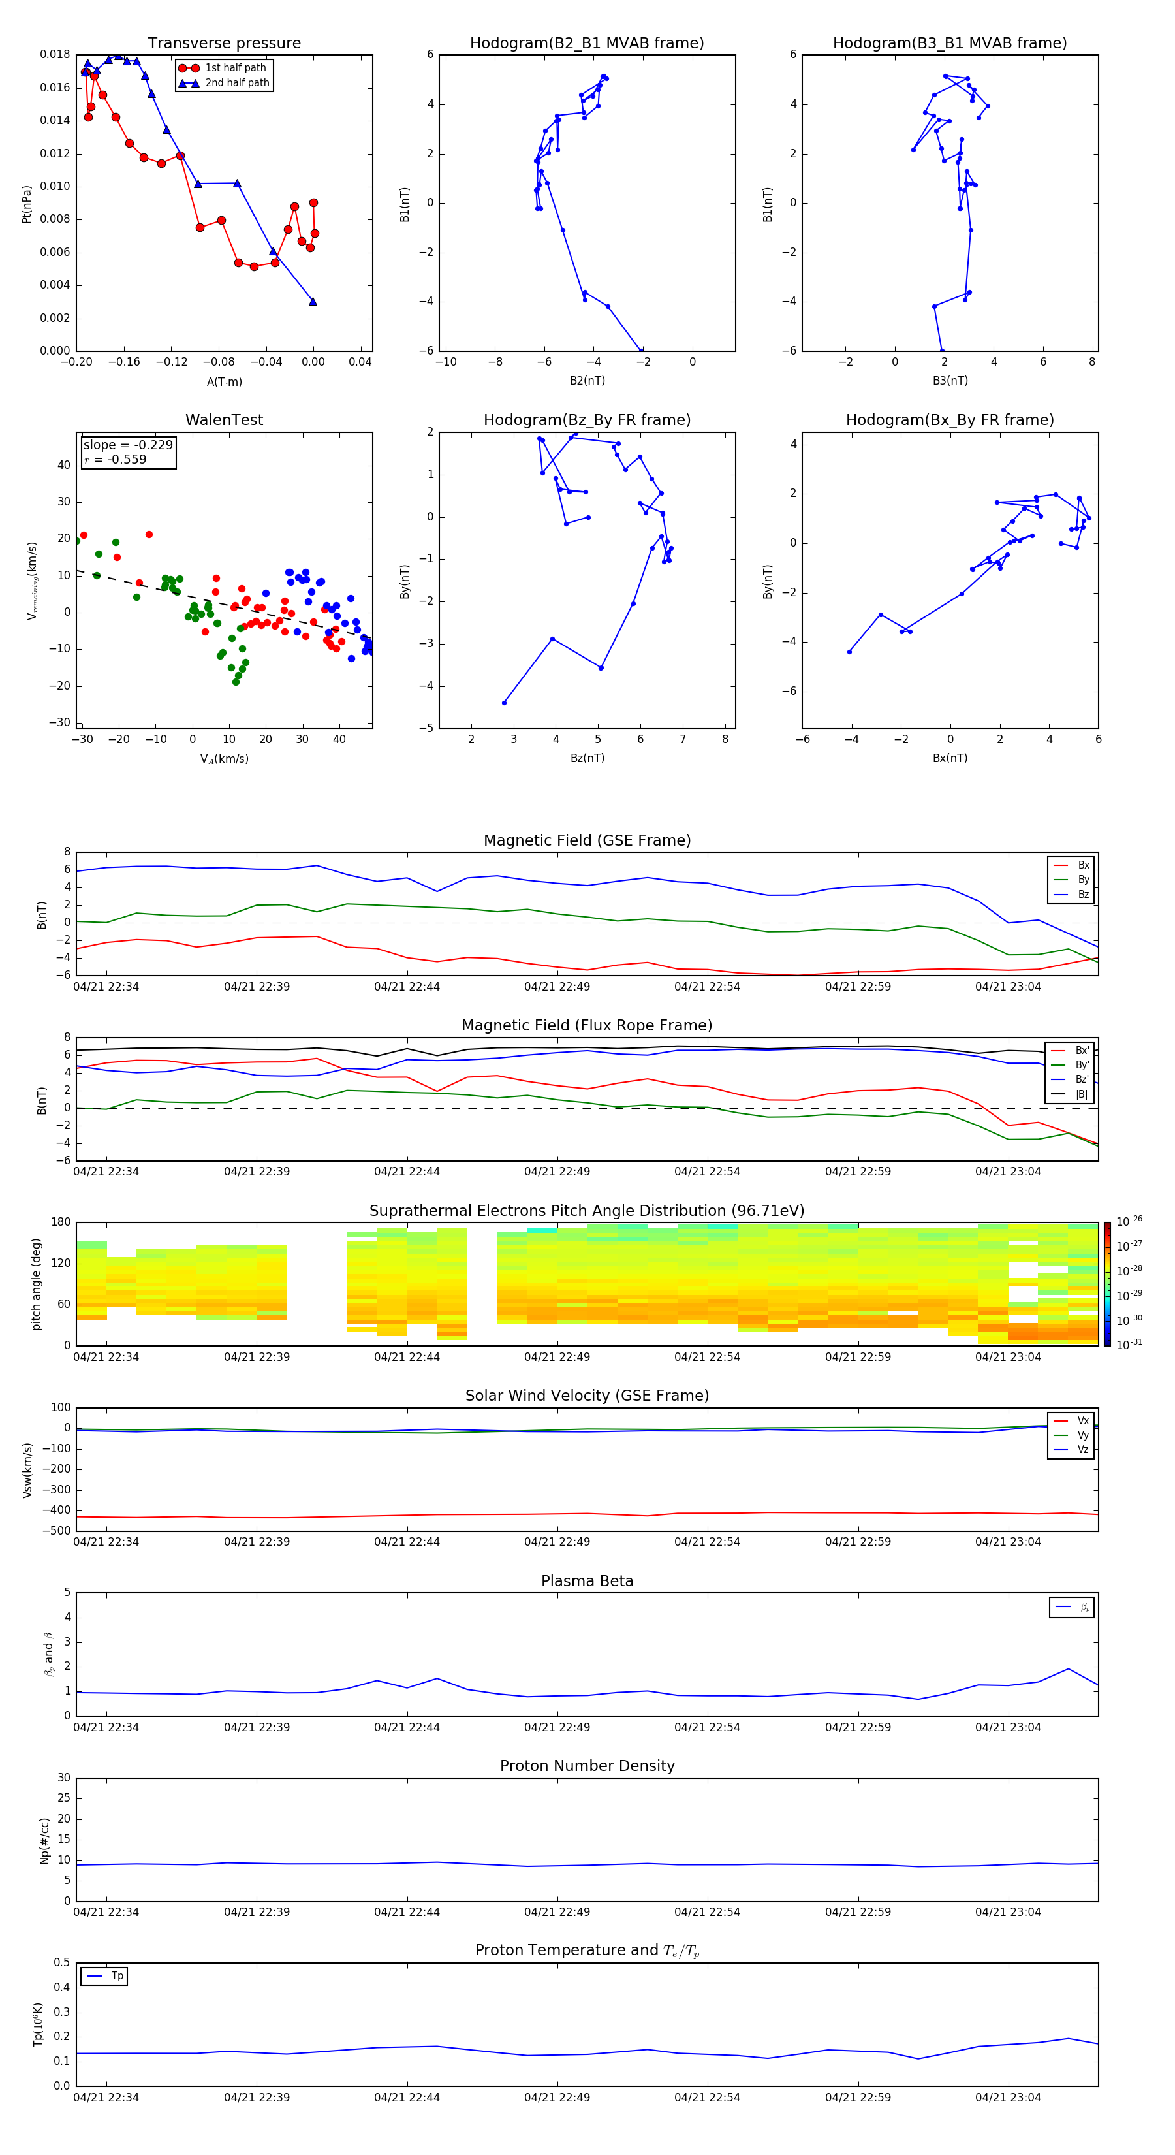This screenshot has width=1175, height=2155.
Task: Click the Tp legend entry in temperature plot
Action: click(x=104, y=1976)
